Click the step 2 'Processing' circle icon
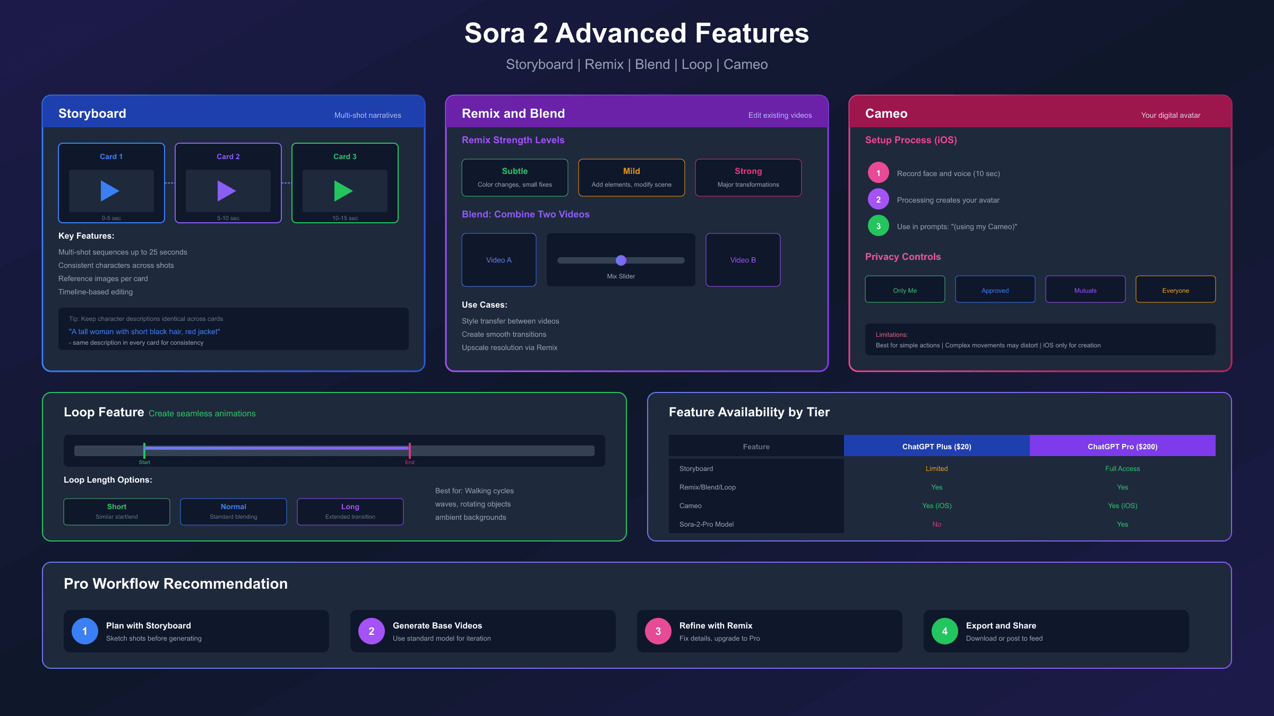This screenshot has height=716, width=1274. click(x=878, y=199)
